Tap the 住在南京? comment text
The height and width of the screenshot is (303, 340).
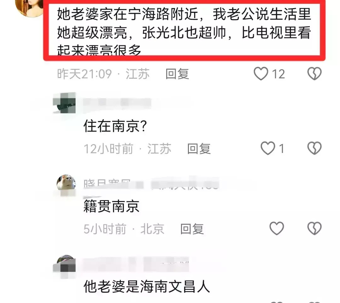coord(115,126)
